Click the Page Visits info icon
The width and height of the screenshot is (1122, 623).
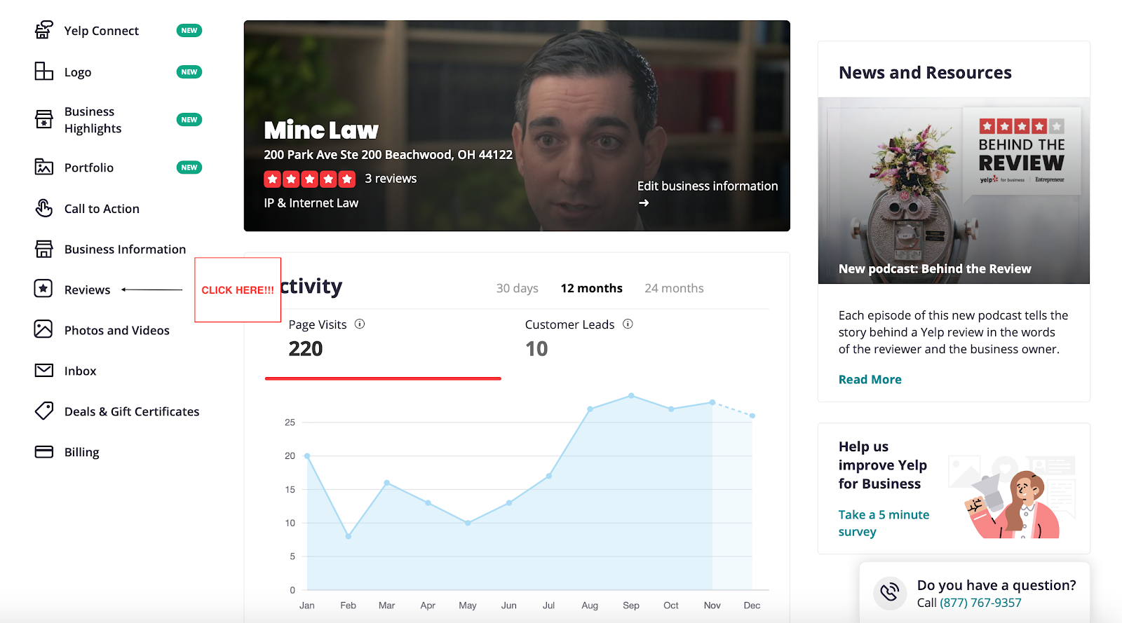360,324
